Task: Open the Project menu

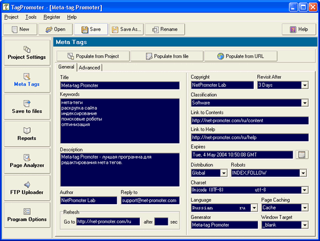Action: tap(11, 17)
